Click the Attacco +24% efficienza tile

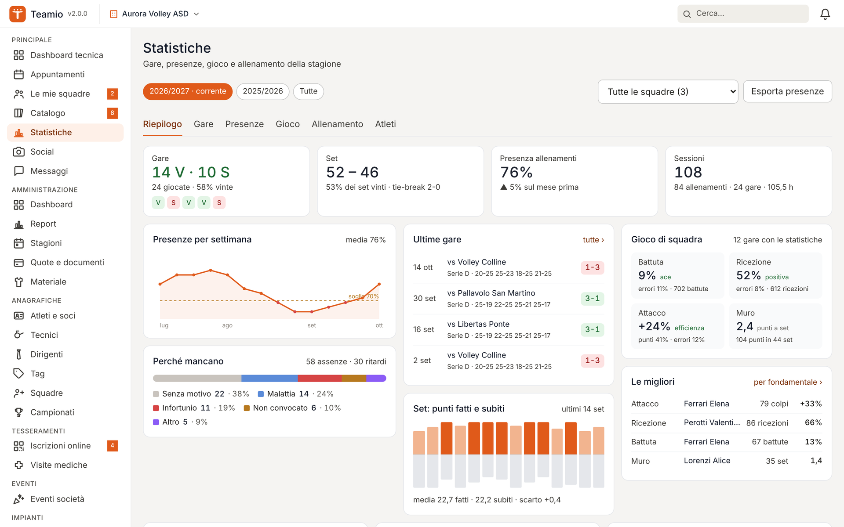[677, 326]
